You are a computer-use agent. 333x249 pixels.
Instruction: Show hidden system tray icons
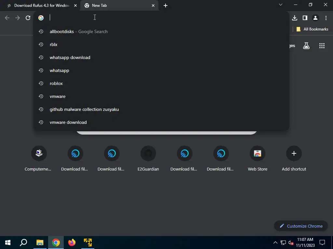[275, 243]
